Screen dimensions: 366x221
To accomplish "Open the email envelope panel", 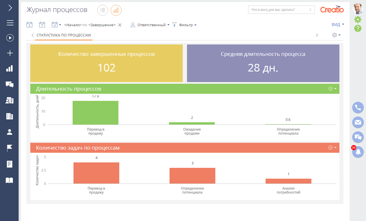I will coord(358,122).
